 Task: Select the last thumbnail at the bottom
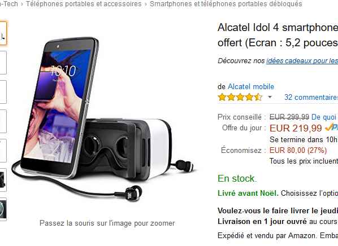click(x=3, y=209)
